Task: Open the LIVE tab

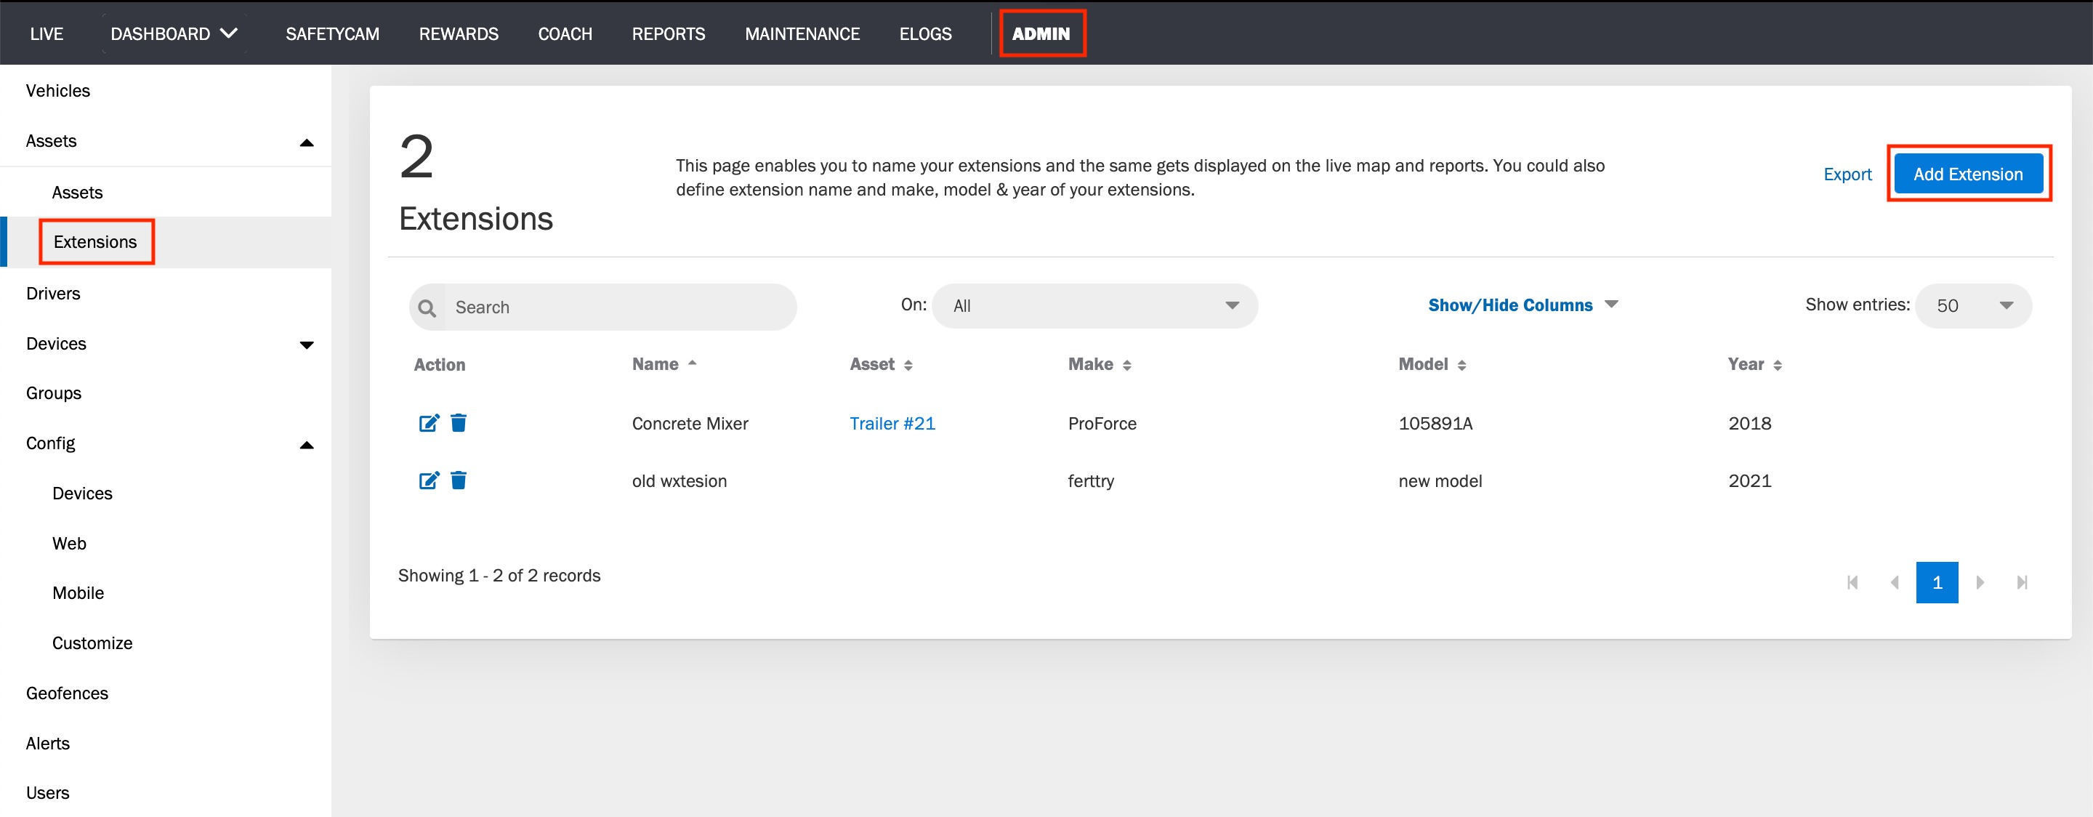Action: [47, 33]
